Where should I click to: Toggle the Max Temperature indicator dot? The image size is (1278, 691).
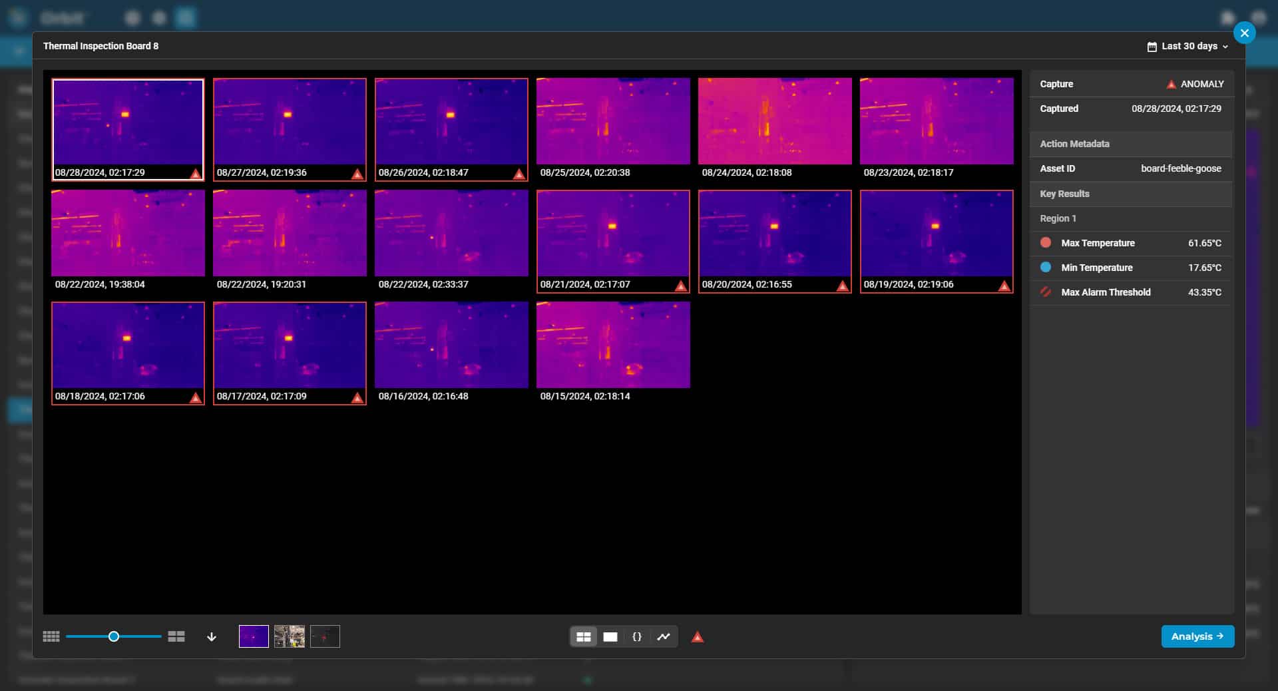click(1046, 243)
